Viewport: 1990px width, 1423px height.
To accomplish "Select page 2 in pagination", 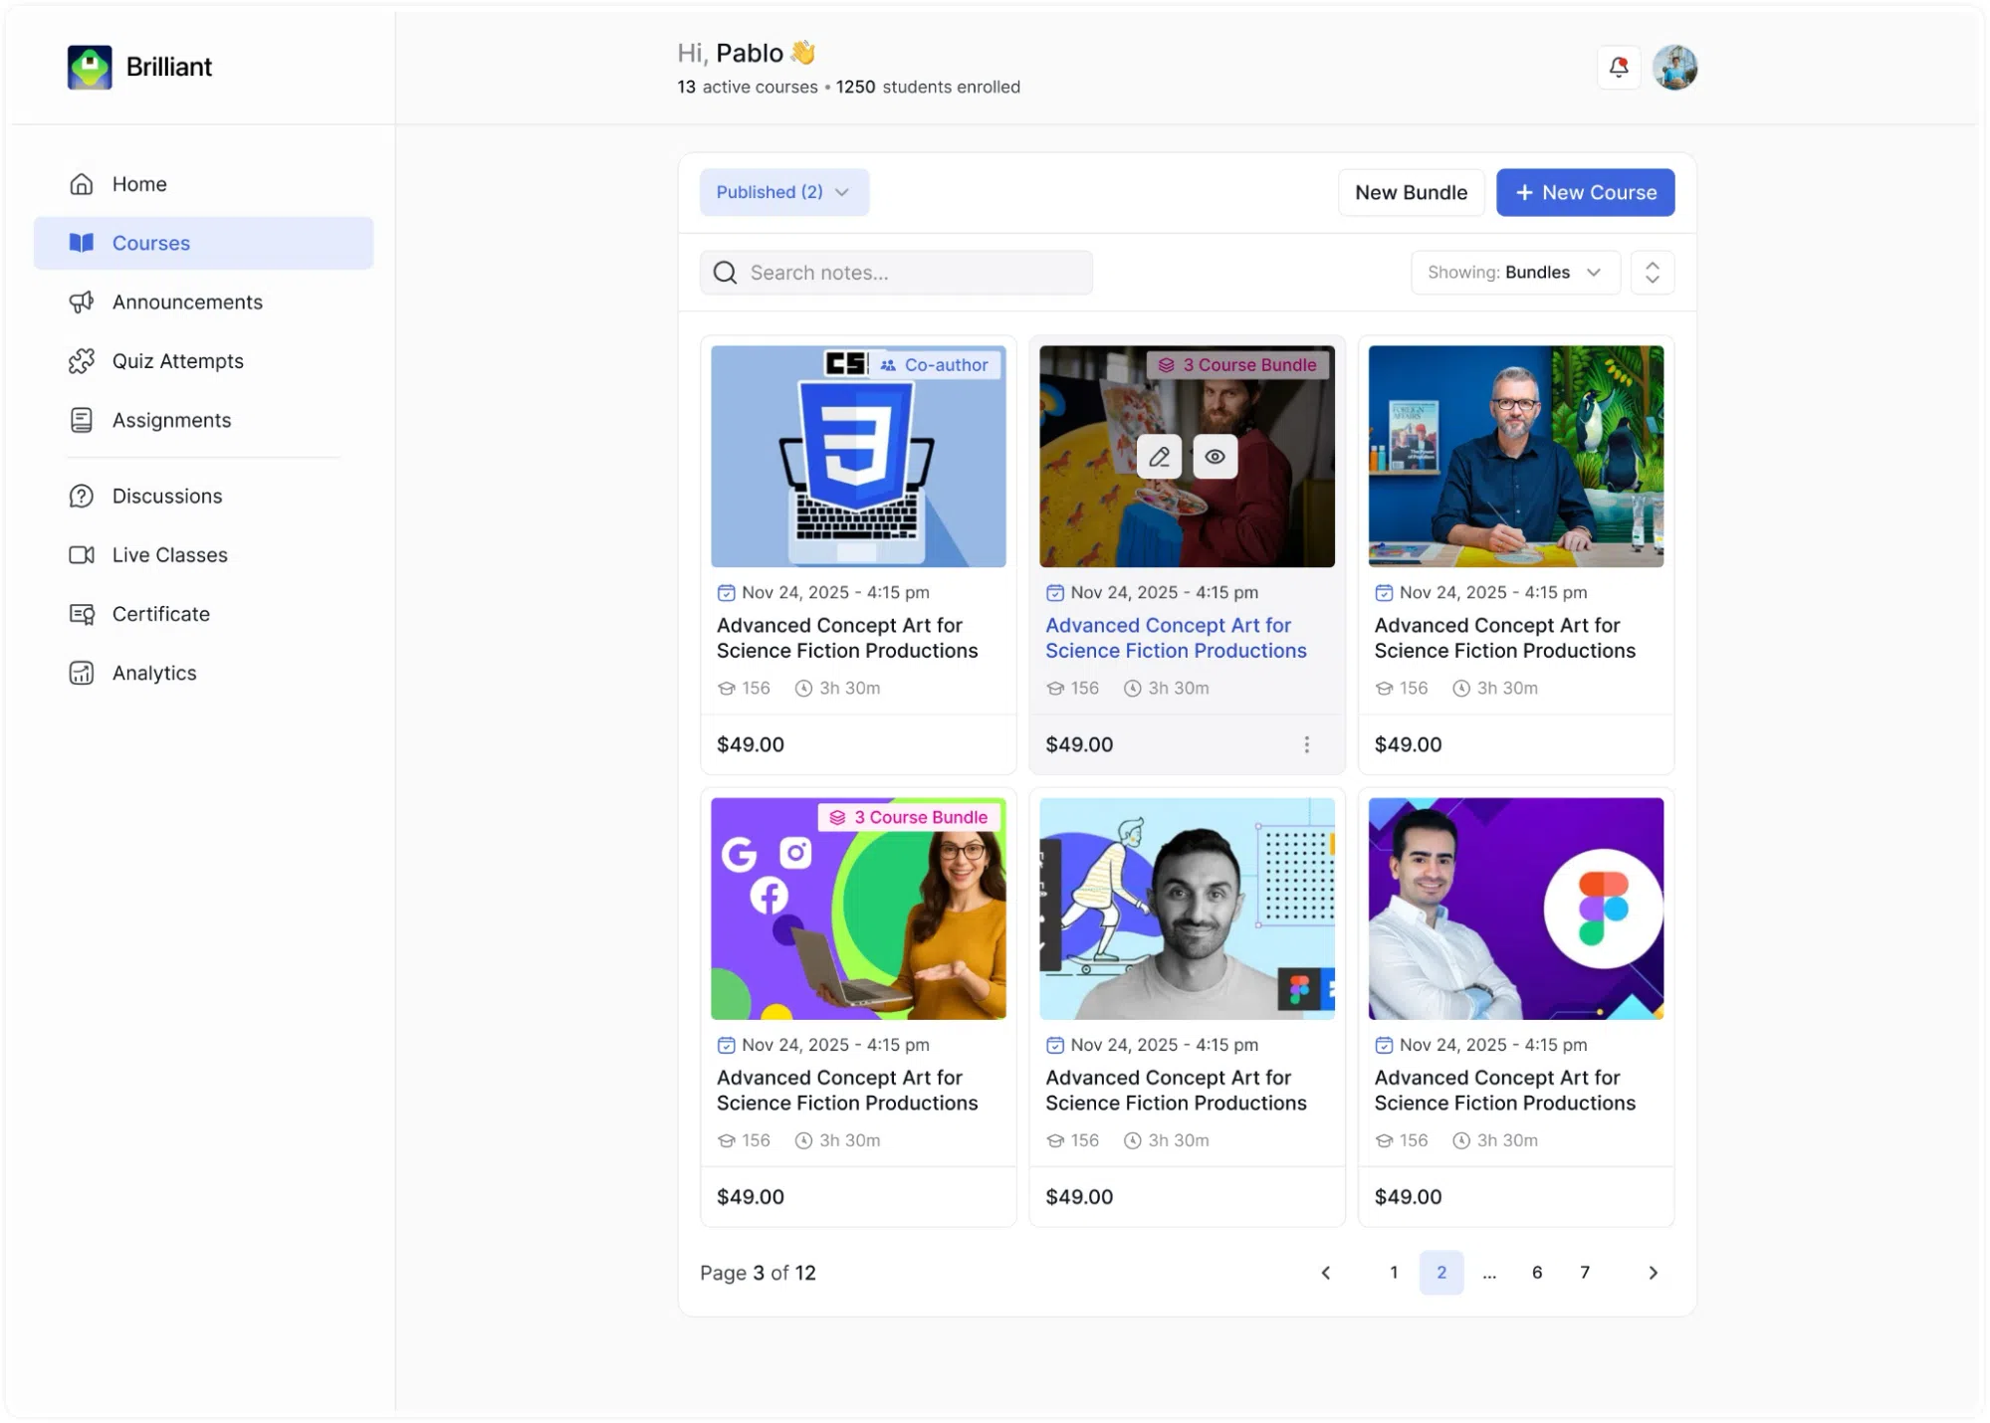I will (1441, 1273).
